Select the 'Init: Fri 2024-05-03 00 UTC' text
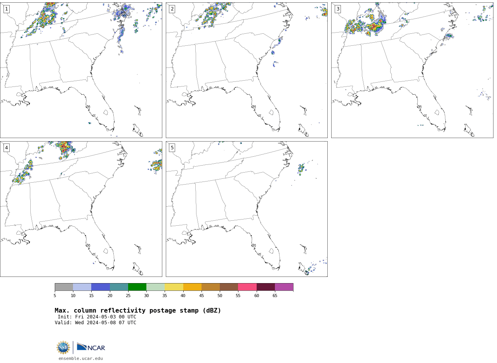 97,317
